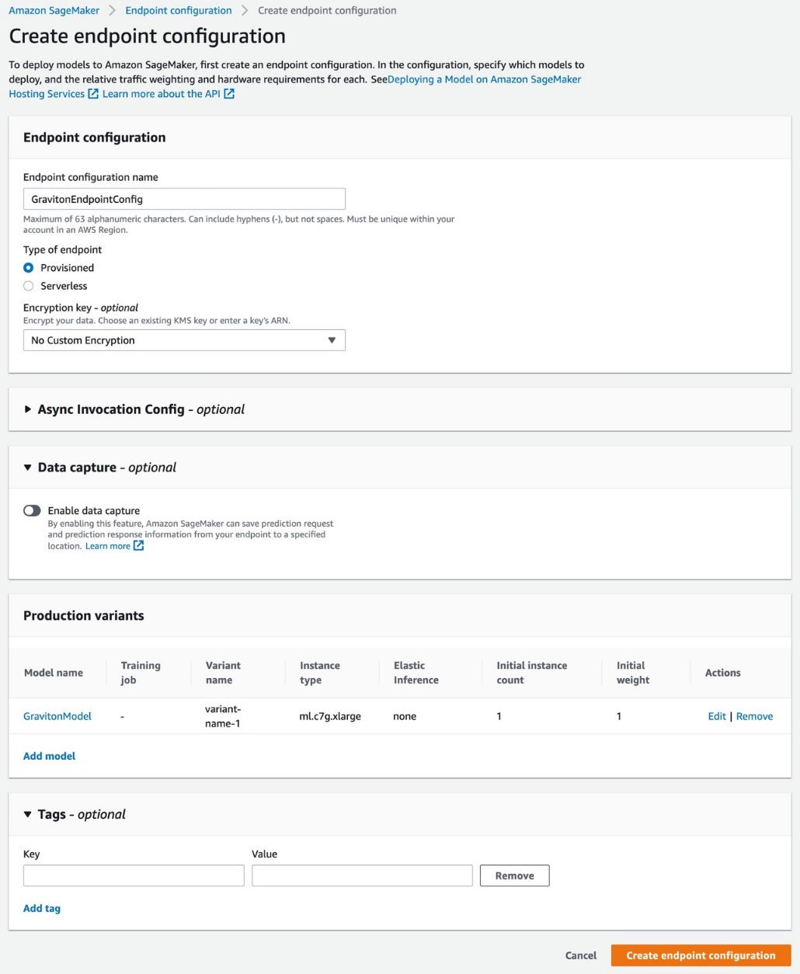Screen dimensions: 800x974
Task: Navigate to Endpoint configuration breadcrumb
Action: click(179, 11)
